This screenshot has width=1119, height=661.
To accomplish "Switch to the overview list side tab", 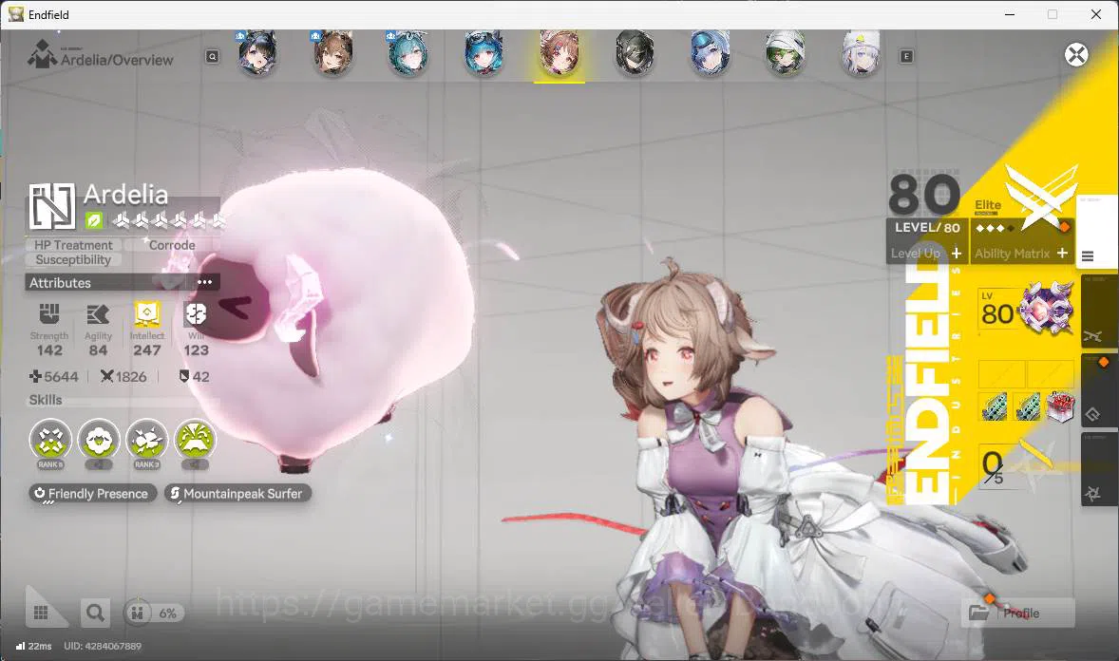I will 1096,230.
